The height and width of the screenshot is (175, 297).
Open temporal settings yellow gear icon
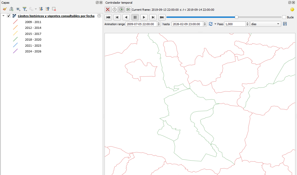tap(292, 9)
